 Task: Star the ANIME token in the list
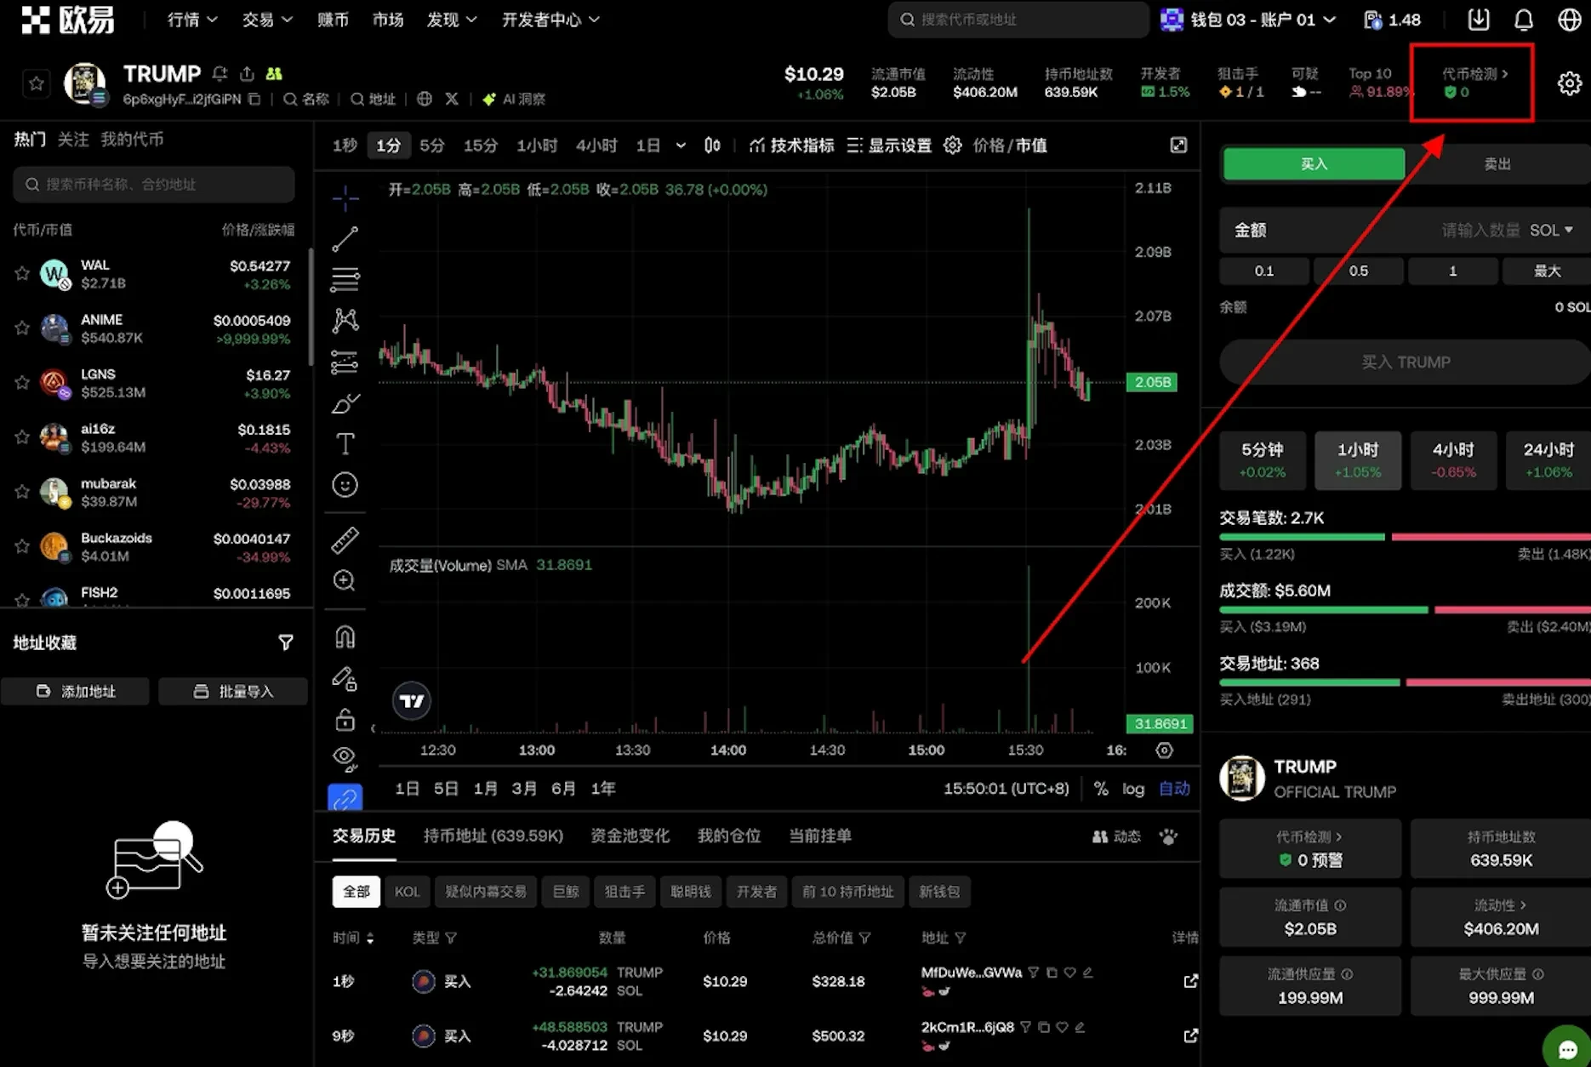pyautogui.click(x=22, y=328)
